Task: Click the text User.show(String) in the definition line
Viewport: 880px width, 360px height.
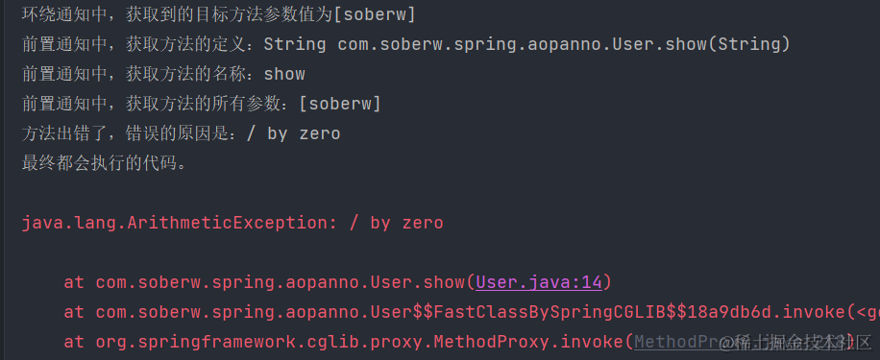Action: click(x=700, y=44)
